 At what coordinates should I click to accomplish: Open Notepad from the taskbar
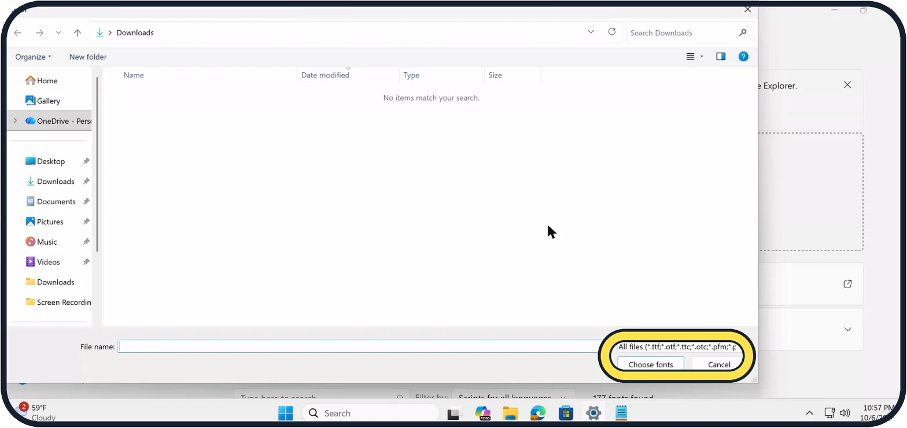click(x=621, y=413)
